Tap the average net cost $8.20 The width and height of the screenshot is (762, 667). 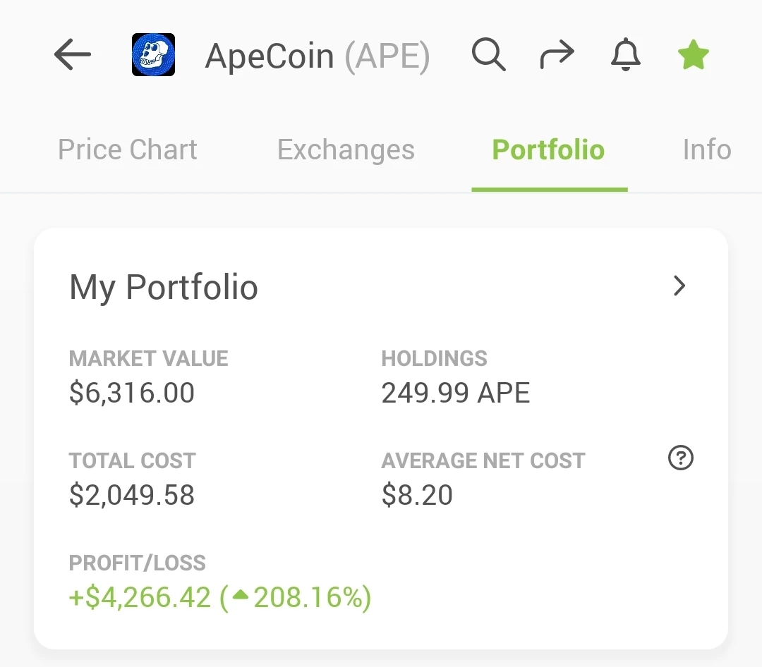tap(417, 495)
